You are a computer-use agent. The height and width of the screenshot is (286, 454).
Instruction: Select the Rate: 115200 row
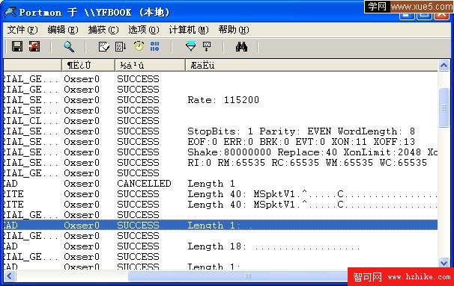pos(220,100)
